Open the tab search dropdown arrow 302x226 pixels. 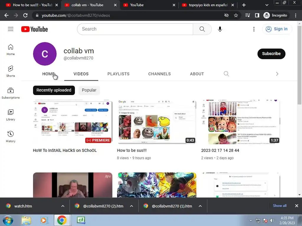(267, 5)
